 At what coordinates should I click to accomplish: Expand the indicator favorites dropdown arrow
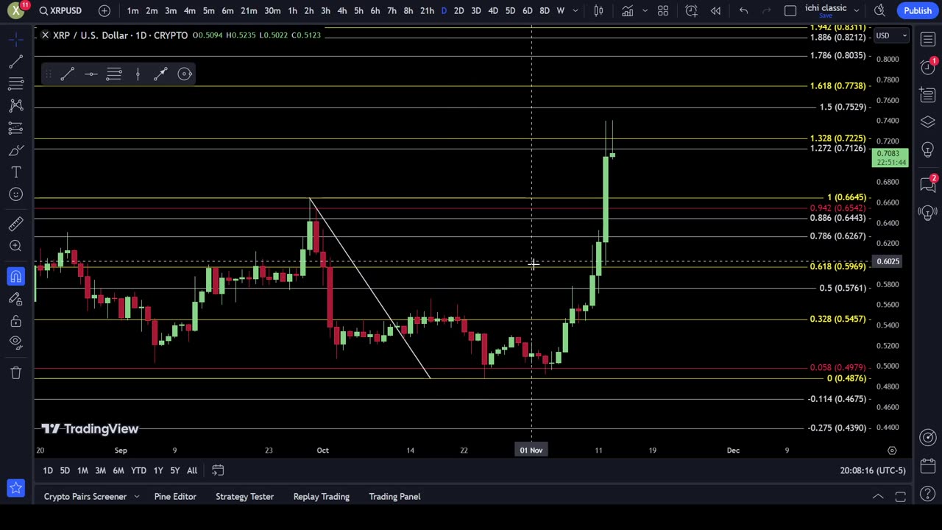[645, 10]
